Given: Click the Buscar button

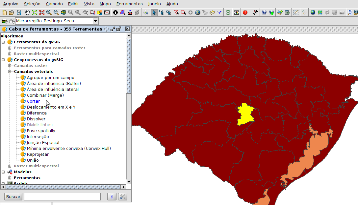Looking at the screenshot, I should (x=13, y=196).
